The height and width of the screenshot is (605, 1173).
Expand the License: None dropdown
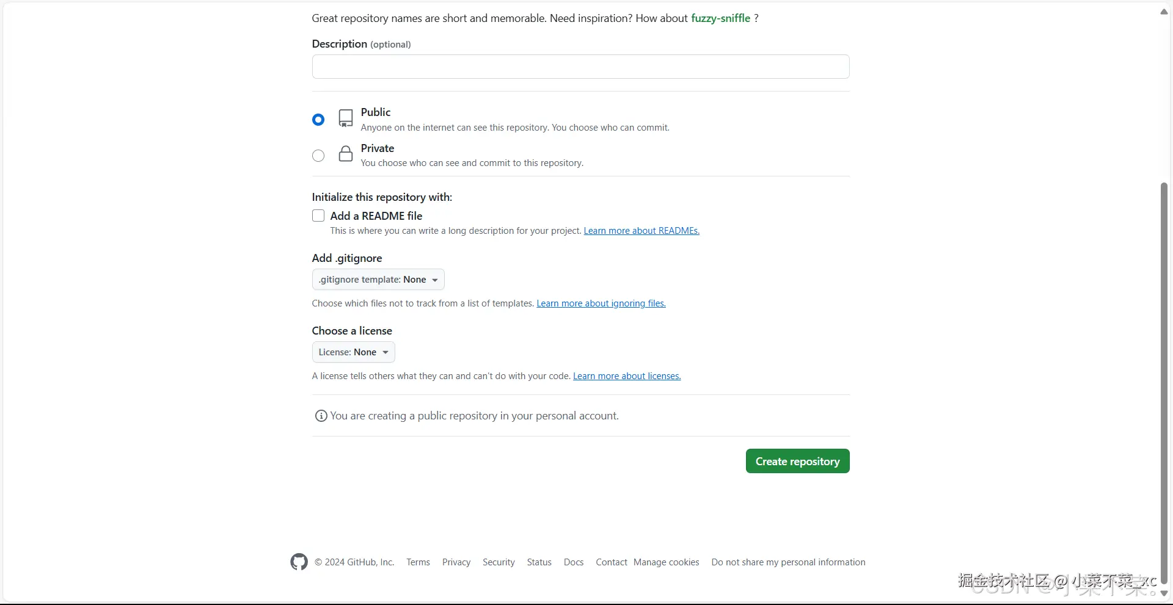coord(353,352)
